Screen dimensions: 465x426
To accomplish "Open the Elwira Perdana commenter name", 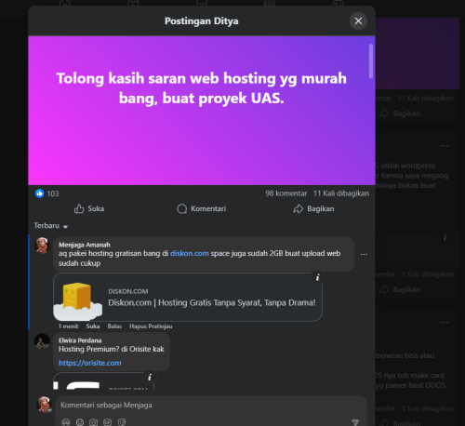I will [x=80, y=340].
